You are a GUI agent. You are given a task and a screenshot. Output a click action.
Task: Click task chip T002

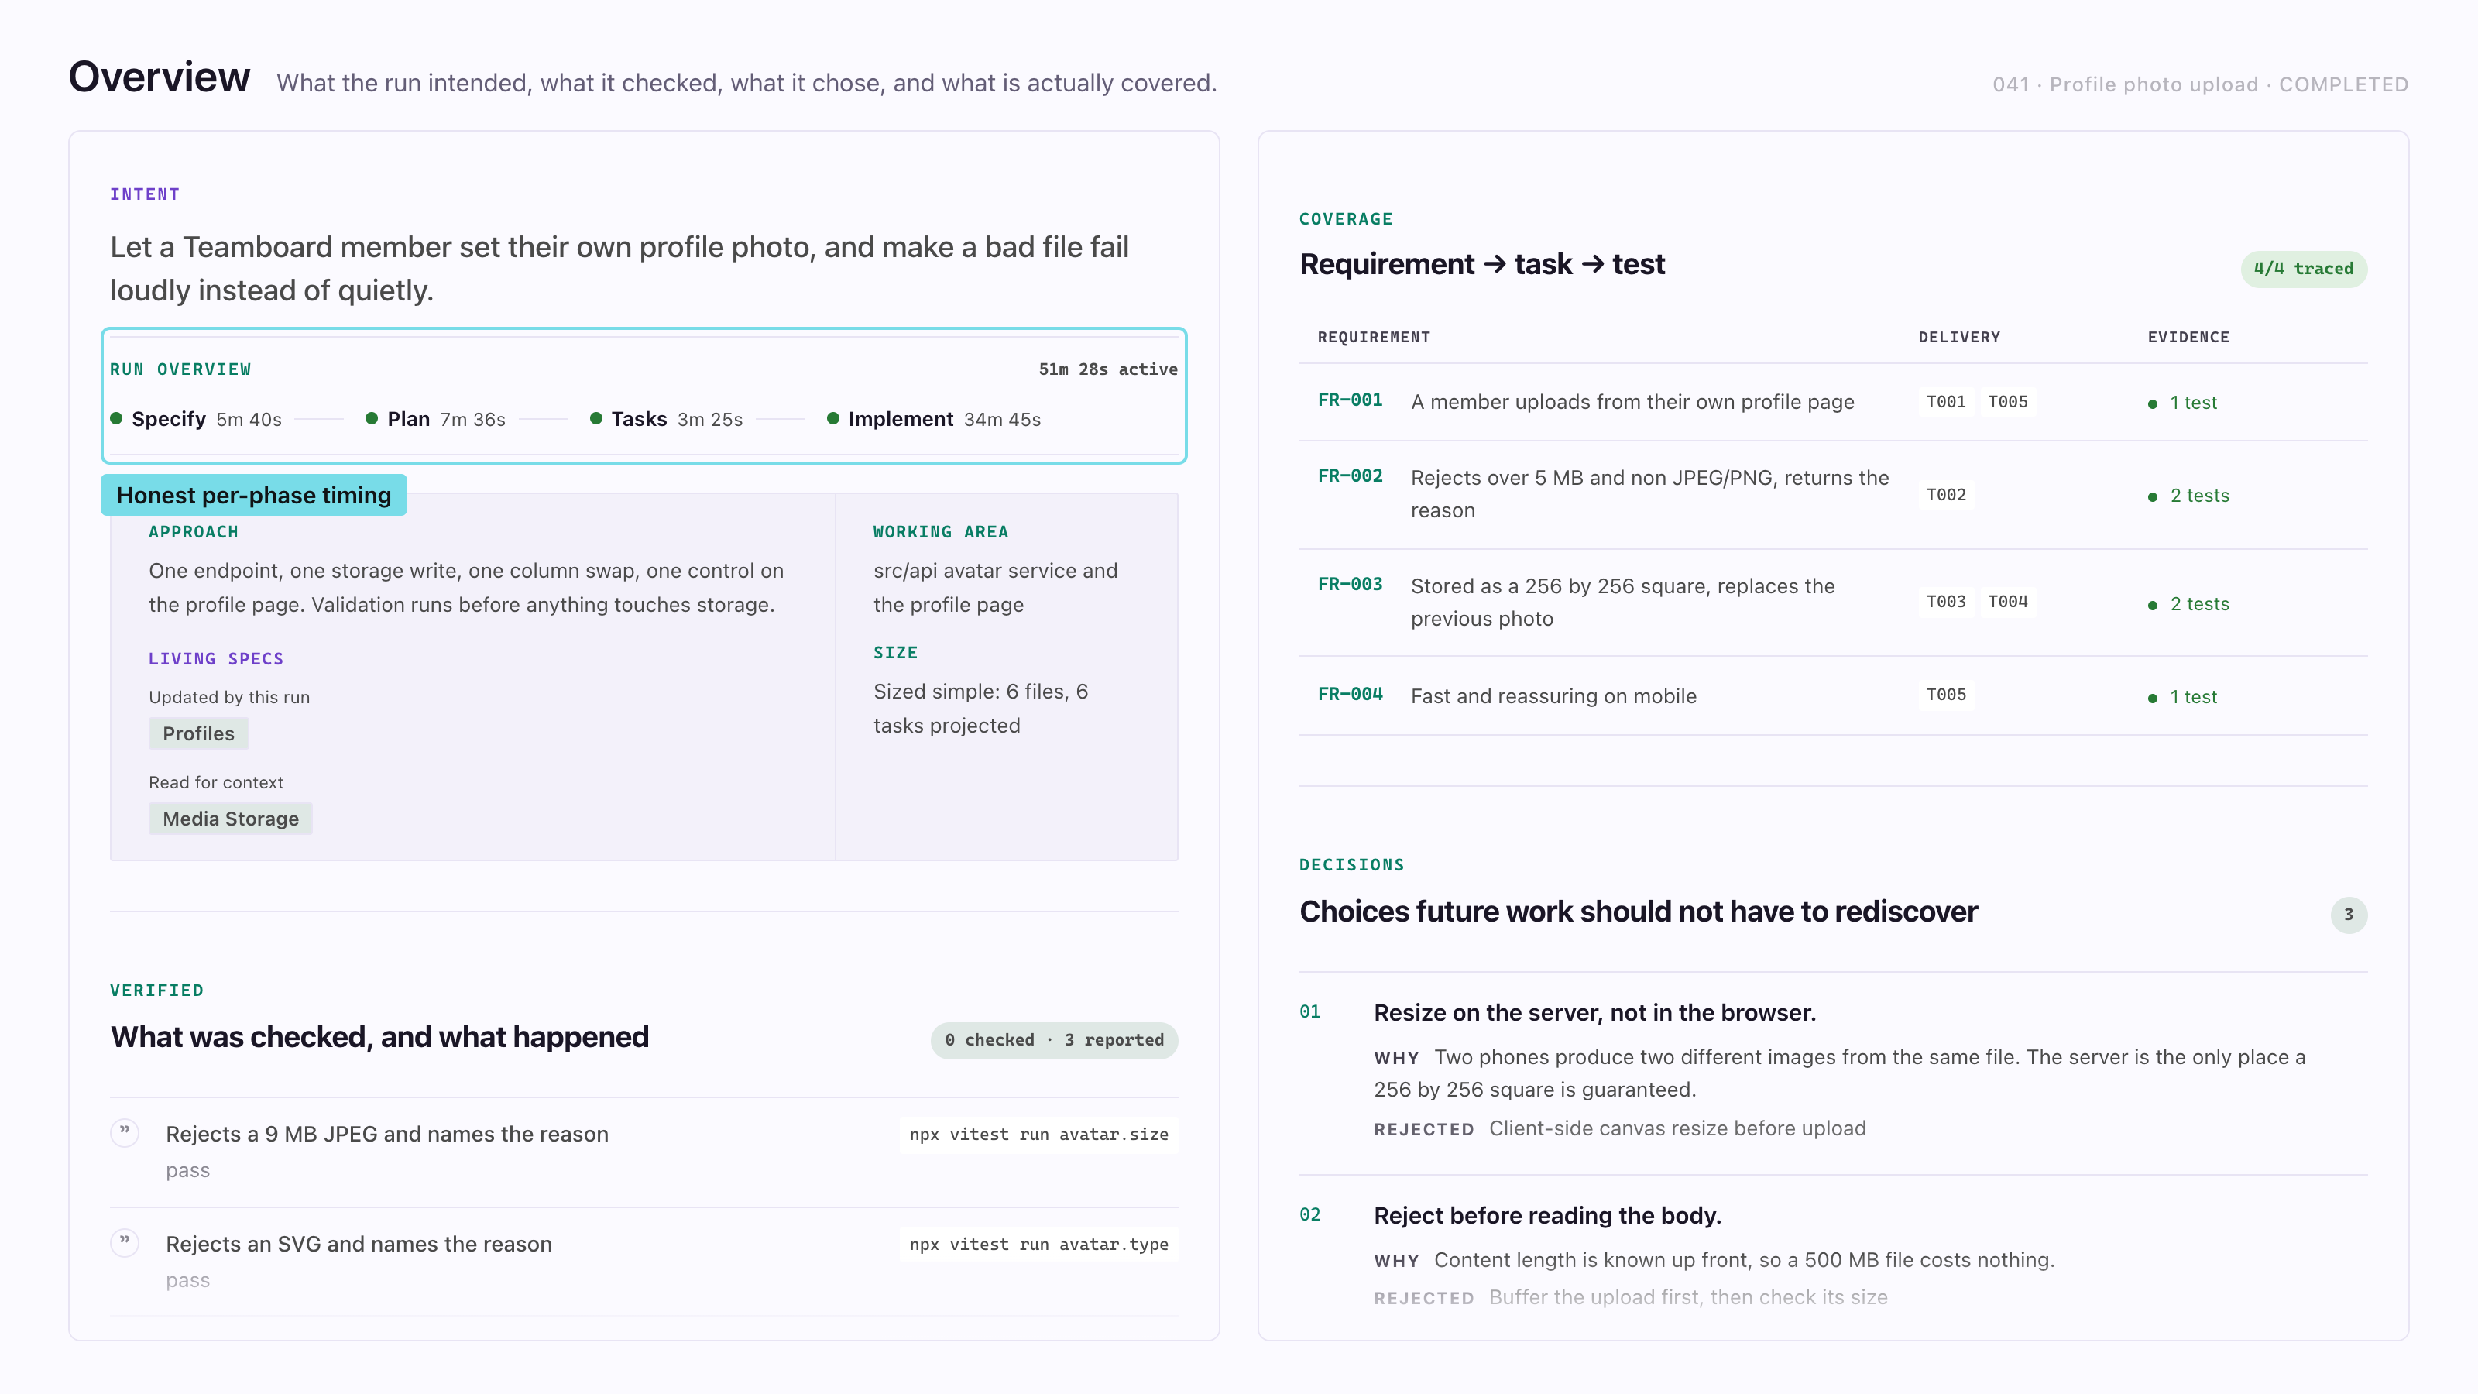point(1946,495)
